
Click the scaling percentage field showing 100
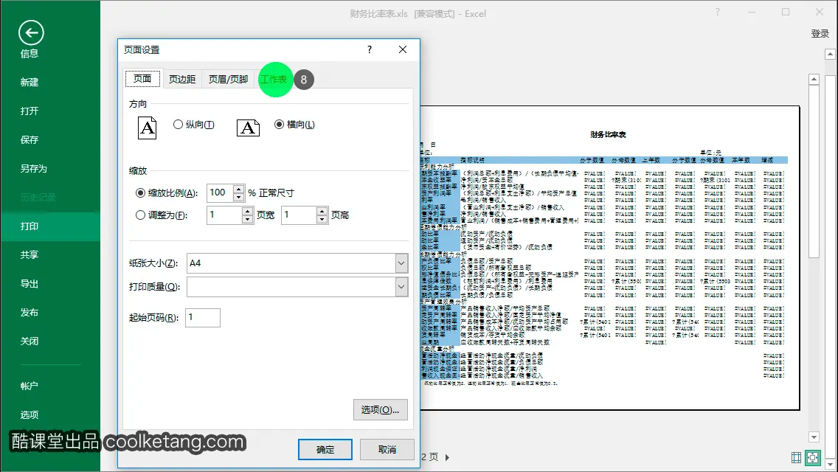coord(220,192)
